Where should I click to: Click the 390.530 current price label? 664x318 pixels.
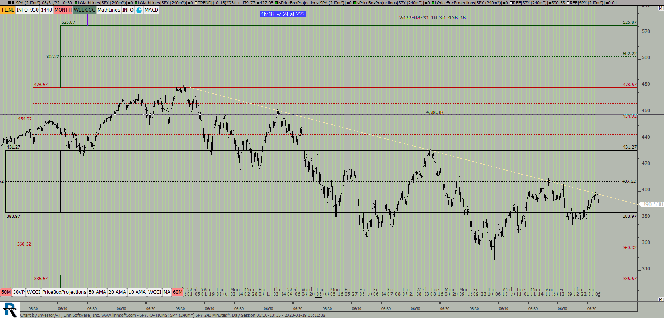point(652,204)
